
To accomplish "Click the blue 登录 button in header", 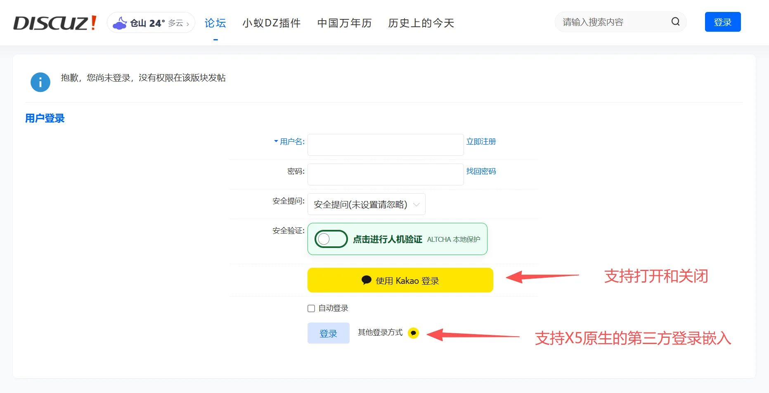I will [x=723, y=22].
